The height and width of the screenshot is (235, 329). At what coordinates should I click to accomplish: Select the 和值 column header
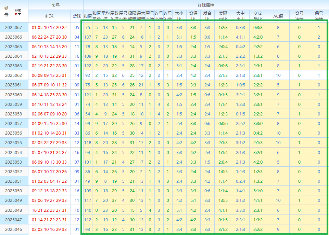tap(88, 16)
